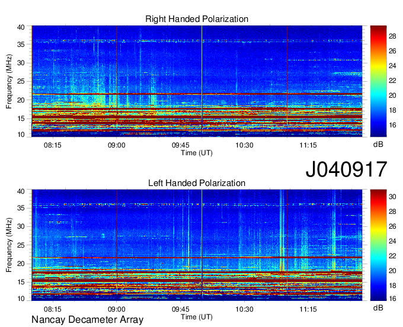Click the 26 dB value on the top color bar
Viewport: 403px width, 327px height.
(x=392, y=51)
